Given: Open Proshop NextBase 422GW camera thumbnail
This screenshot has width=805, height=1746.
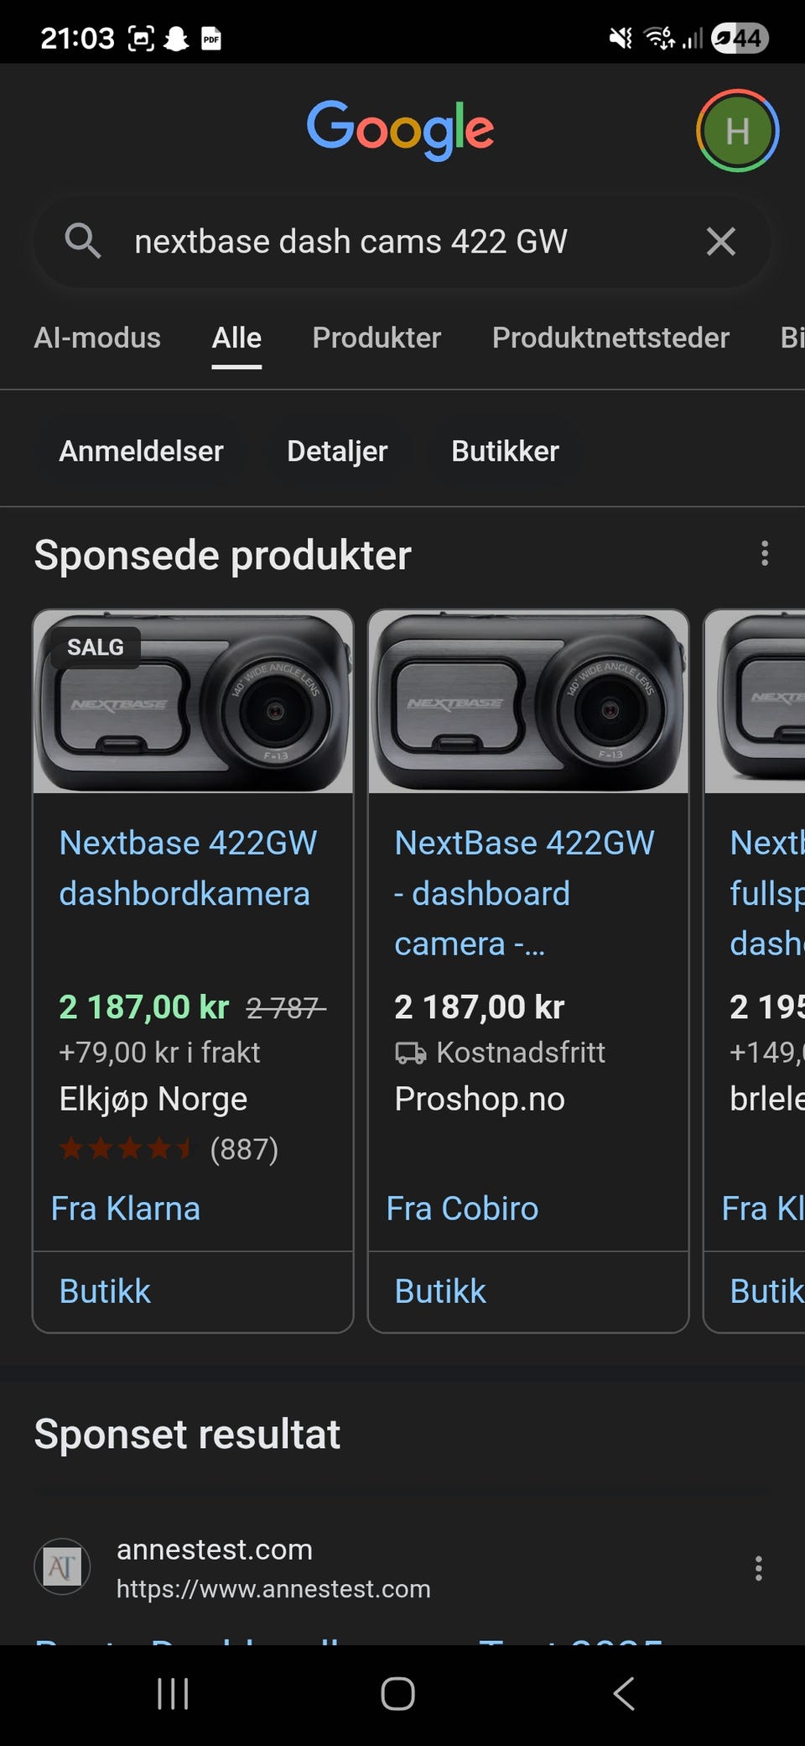Looking at the screenshot, I should coord(528,703).
